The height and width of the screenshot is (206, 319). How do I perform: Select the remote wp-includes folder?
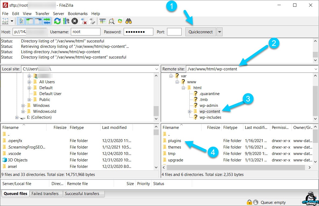(x=210, y=117)
